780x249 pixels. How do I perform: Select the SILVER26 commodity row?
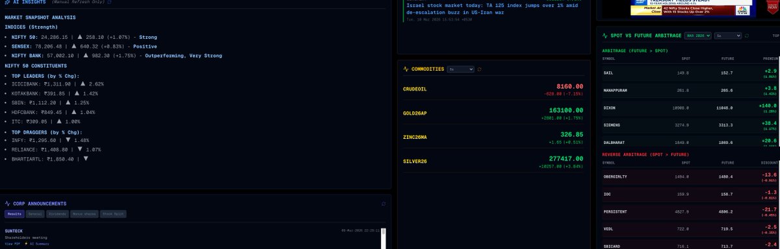tap(494, 161)
